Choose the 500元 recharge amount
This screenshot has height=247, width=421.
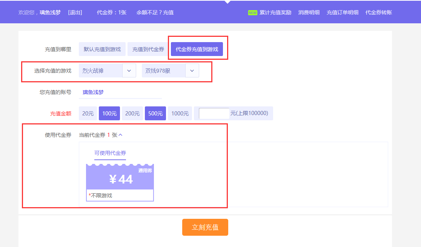[x=155, y=114]
